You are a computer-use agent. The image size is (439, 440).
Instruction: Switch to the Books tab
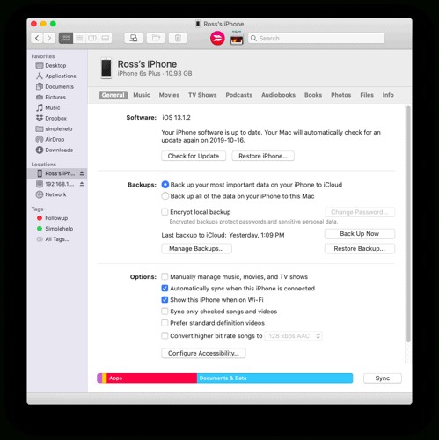313,95
